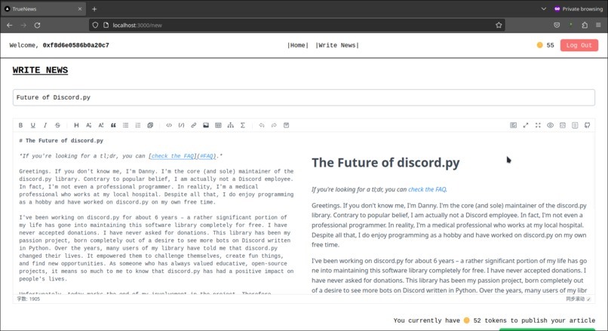
Task: Toggle full screen mode of the editor
Action: point(538,125)
